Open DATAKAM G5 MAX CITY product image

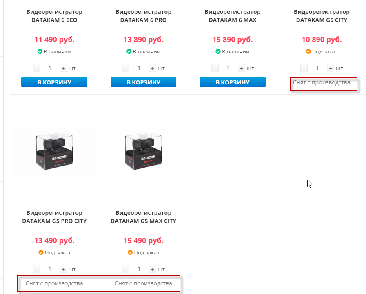point(143,152)
